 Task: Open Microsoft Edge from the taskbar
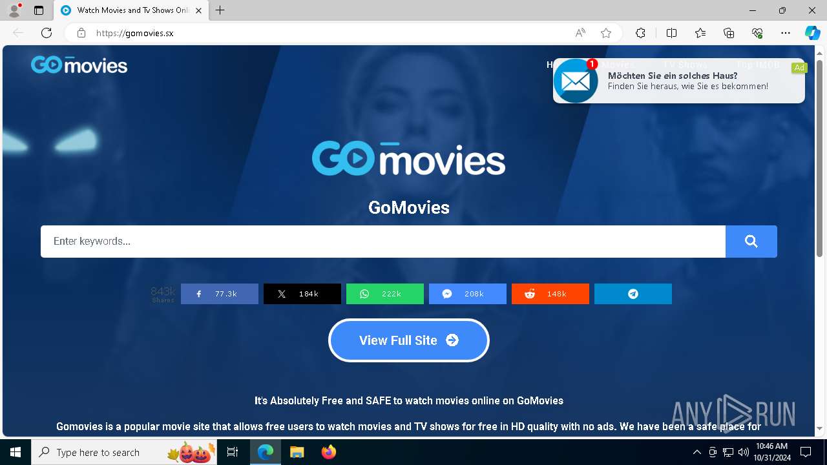pyautogui.click(x=266, y=452)
